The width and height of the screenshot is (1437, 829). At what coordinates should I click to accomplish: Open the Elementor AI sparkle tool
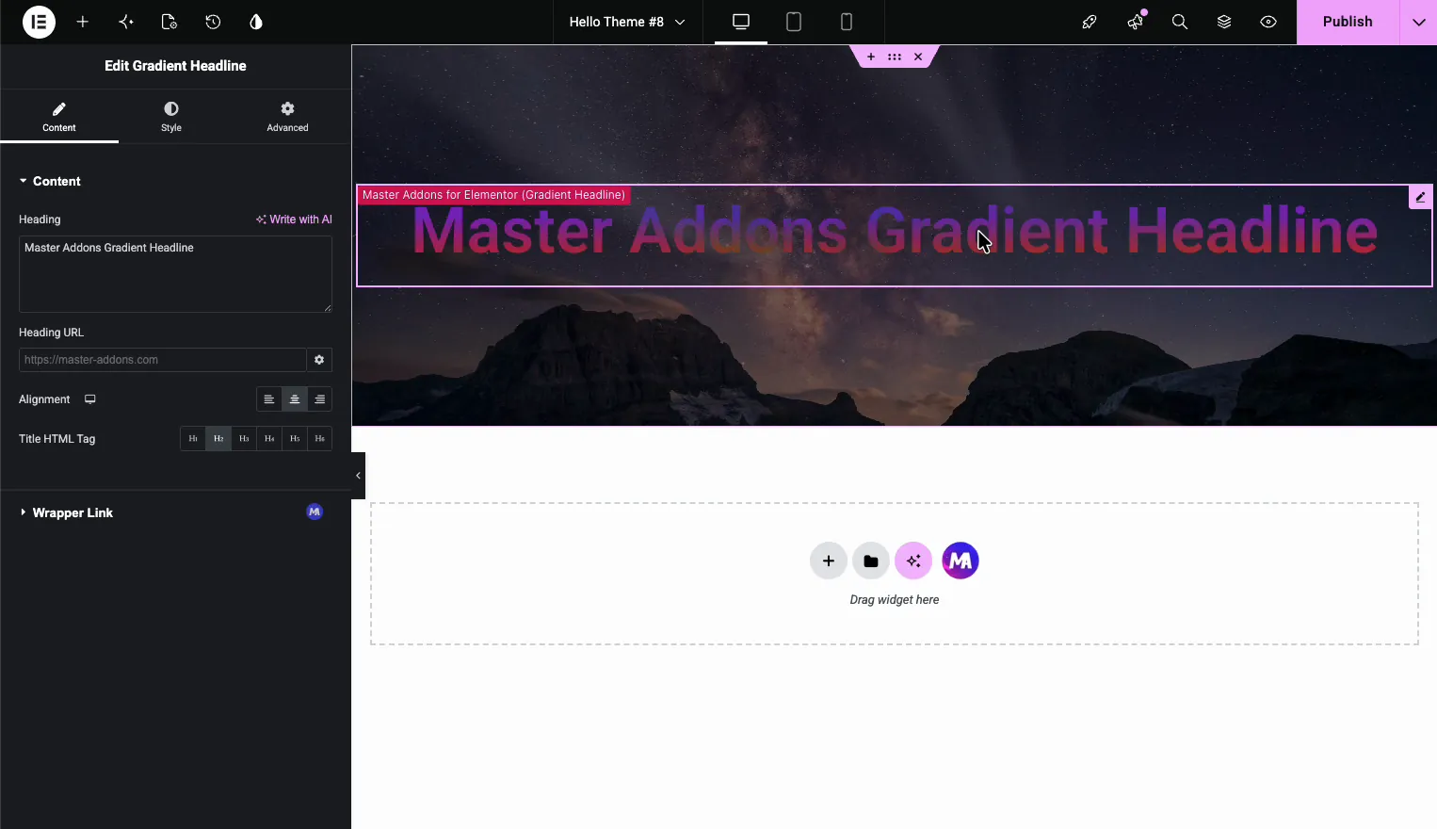coord(126,22)
